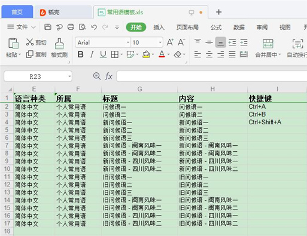307x236 pixels.
Task: Open a new tab with plus button
Action: [218, 12]
